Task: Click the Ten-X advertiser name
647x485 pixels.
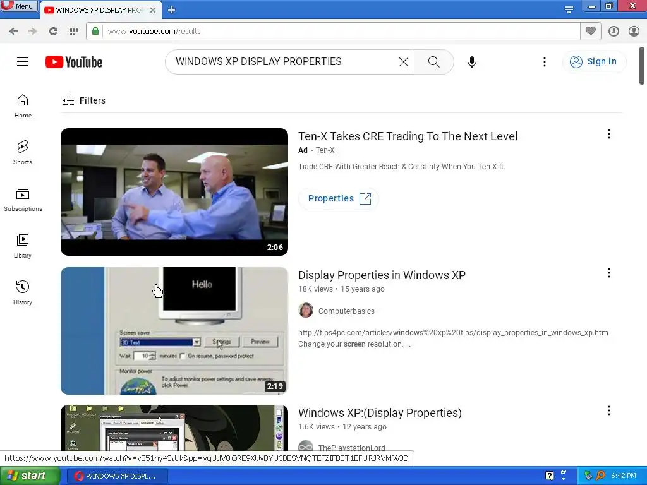Action: 325,150
